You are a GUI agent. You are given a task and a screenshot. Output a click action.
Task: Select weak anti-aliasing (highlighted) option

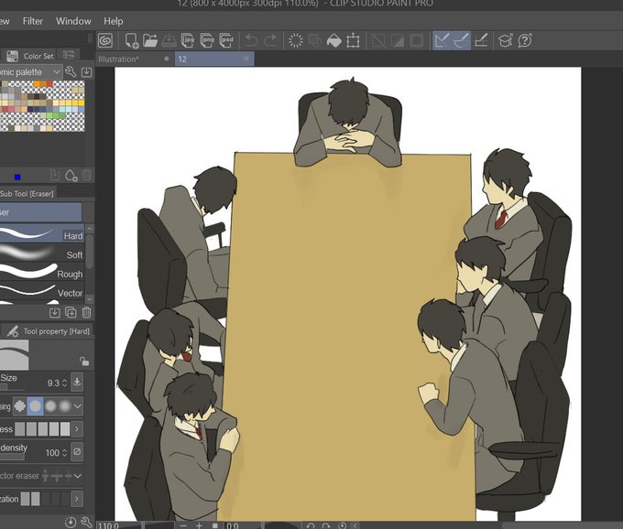(35, 406)
